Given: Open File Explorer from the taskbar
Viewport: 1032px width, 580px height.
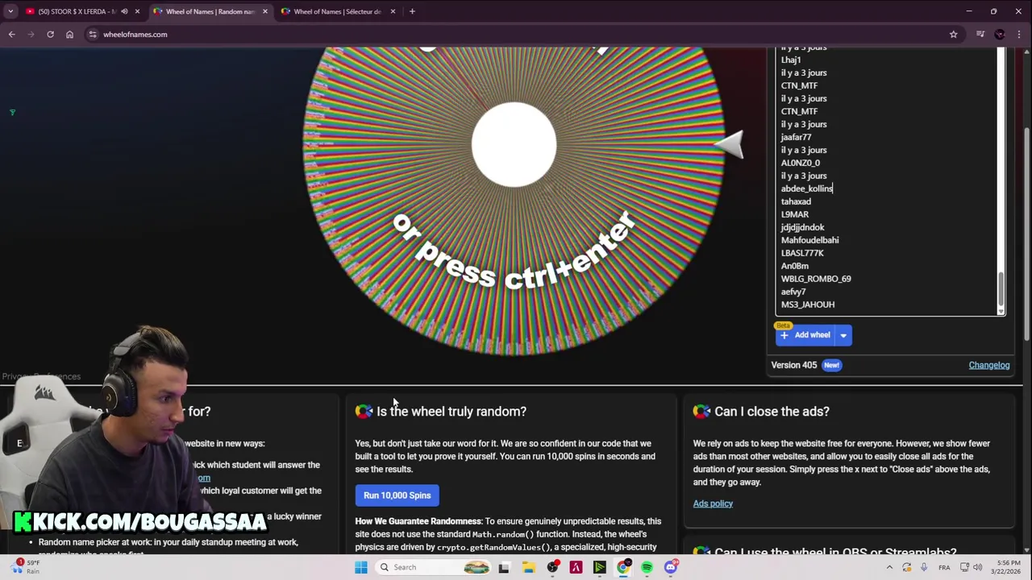Looking at the screenshot, I should pos(528,567).
